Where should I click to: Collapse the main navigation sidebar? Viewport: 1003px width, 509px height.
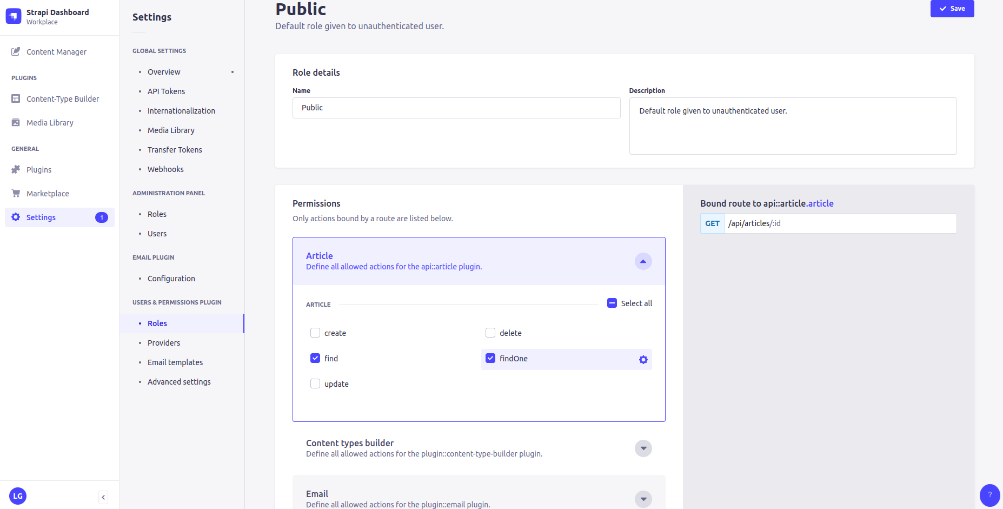pyautogui.click(x=103, y=497)
